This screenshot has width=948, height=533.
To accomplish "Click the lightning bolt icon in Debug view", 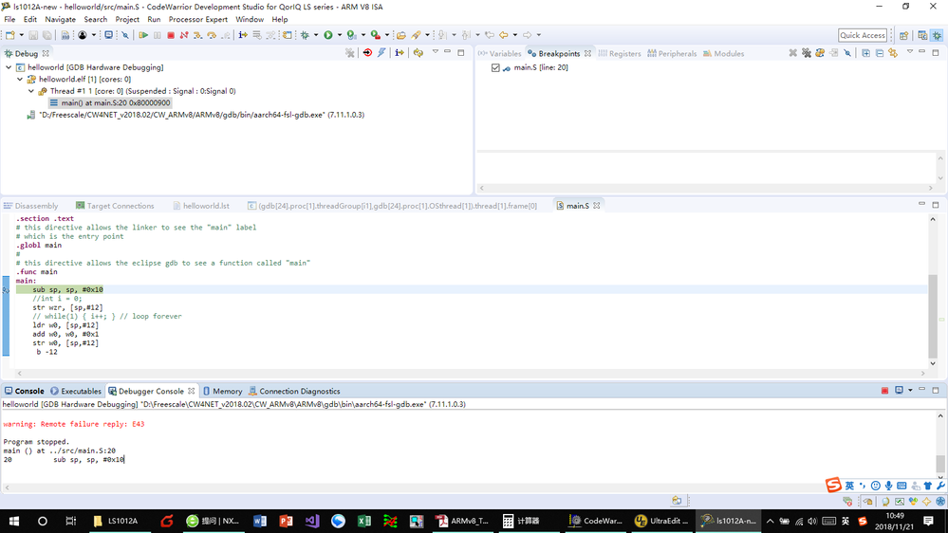I will [381, 53].
